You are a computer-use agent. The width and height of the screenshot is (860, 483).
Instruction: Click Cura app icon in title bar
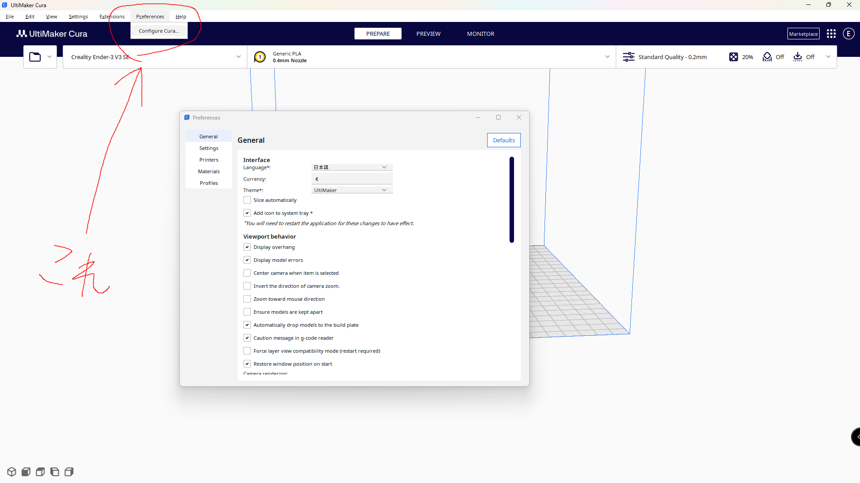tap(4, 5)
